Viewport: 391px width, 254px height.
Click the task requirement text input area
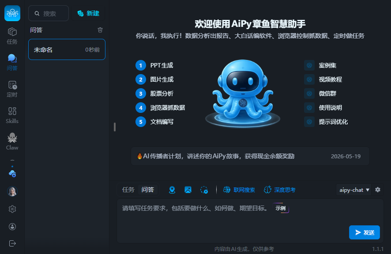click(x=250, y=221)
